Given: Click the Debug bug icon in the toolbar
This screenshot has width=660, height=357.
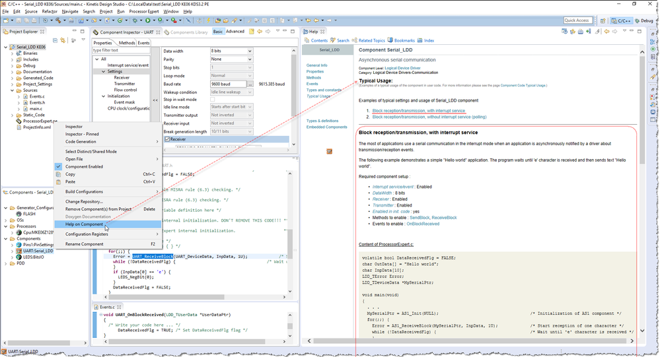Looking at the screenshot, I should coord(135,20).
